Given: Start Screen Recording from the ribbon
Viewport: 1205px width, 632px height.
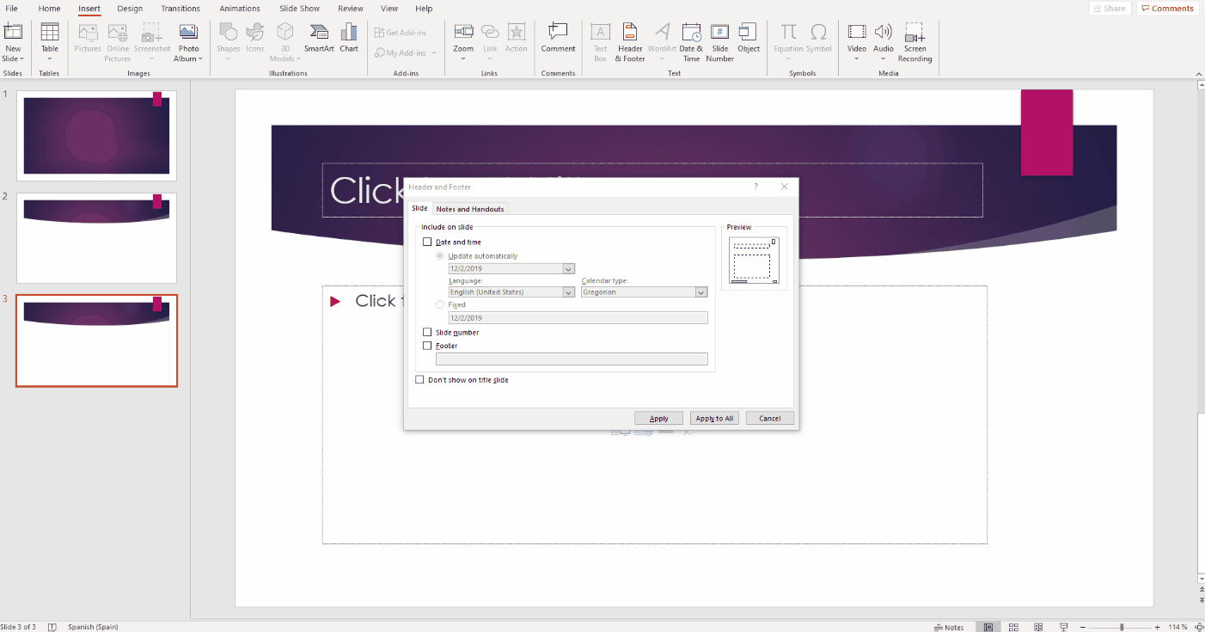Looking at the screenshot, I should pyautogui.click(x=914, y=41).
